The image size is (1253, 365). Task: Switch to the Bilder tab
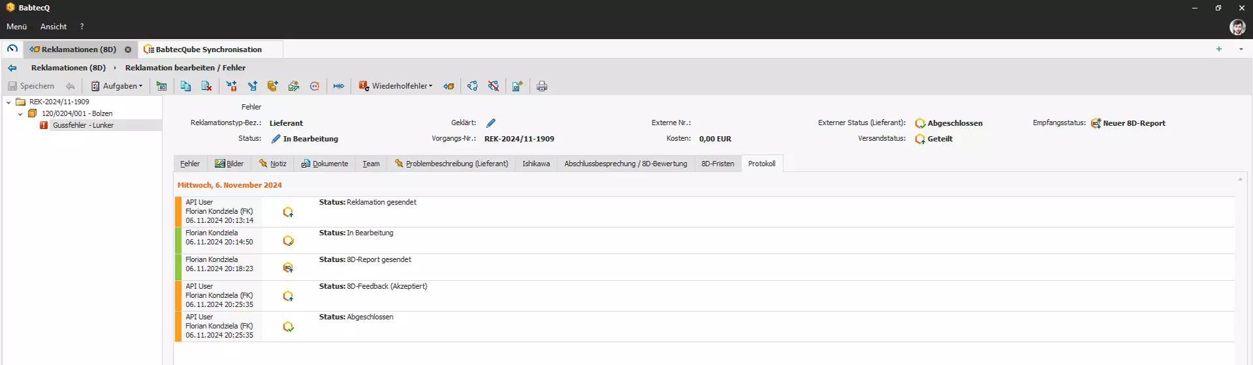(x=229, y=164)
